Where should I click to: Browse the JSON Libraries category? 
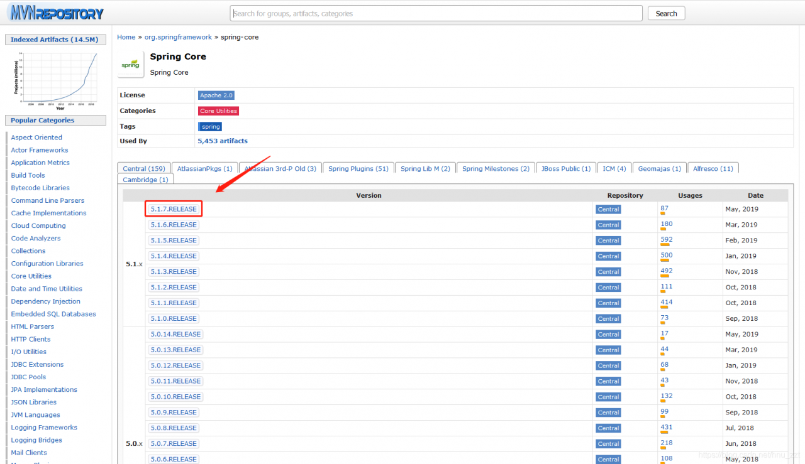34,402
